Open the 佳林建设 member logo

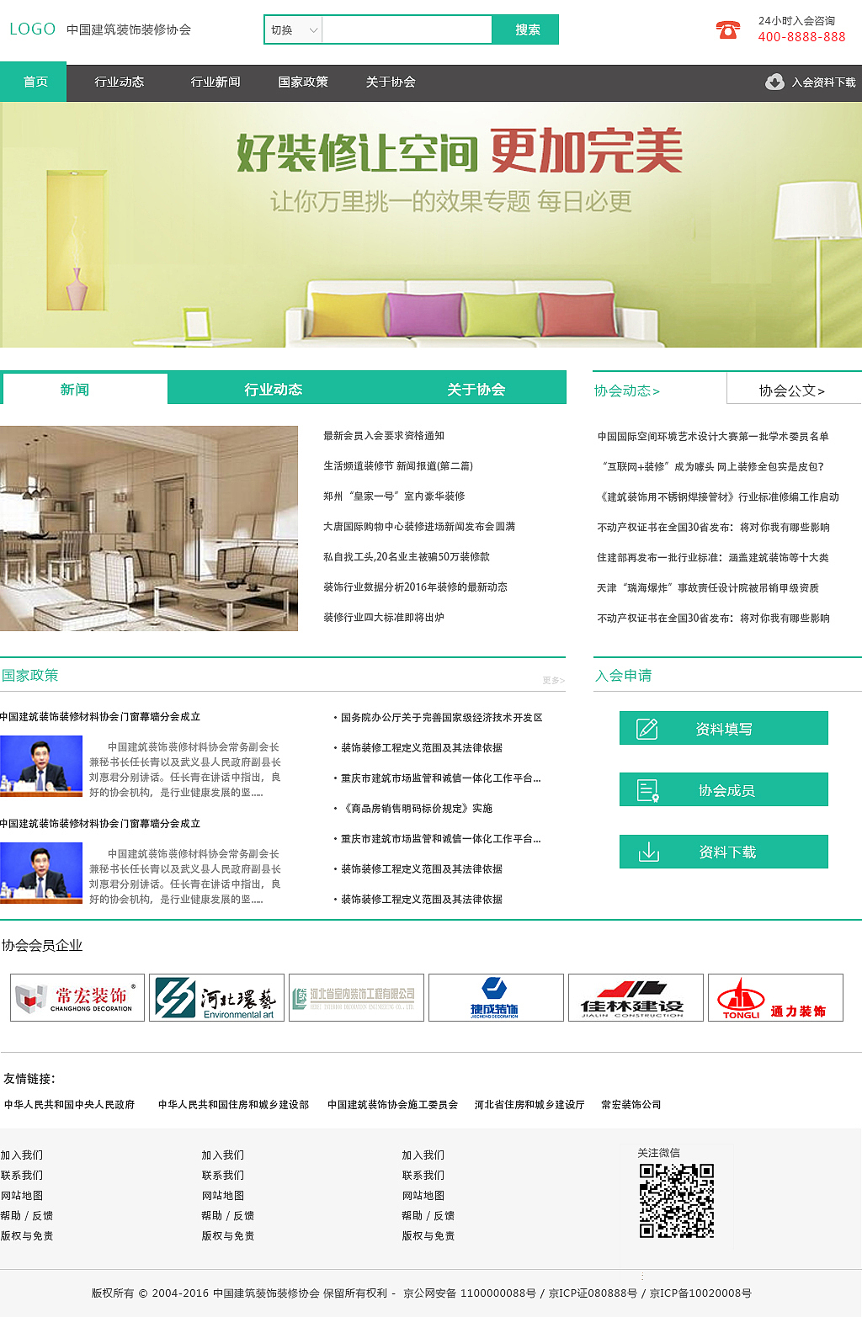click(636, 997)
